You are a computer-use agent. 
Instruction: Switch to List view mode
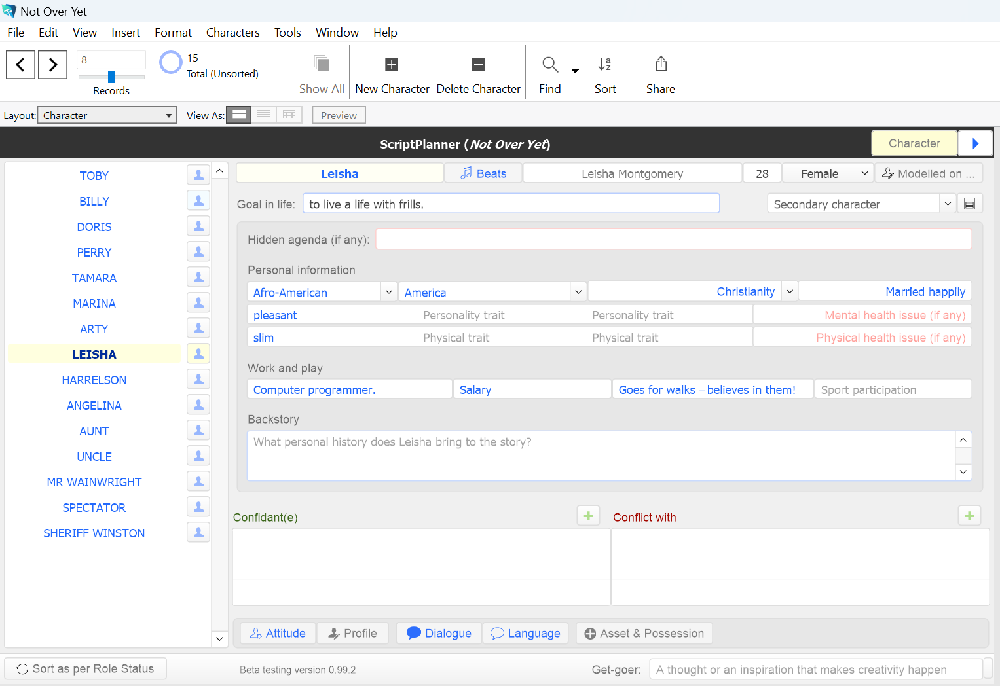(264, 115)
